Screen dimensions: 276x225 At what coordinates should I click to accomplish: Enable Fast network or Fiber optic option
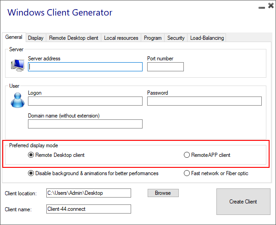(x=187, y=173)
